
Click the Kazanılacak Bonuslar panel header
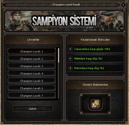(95, 40)
